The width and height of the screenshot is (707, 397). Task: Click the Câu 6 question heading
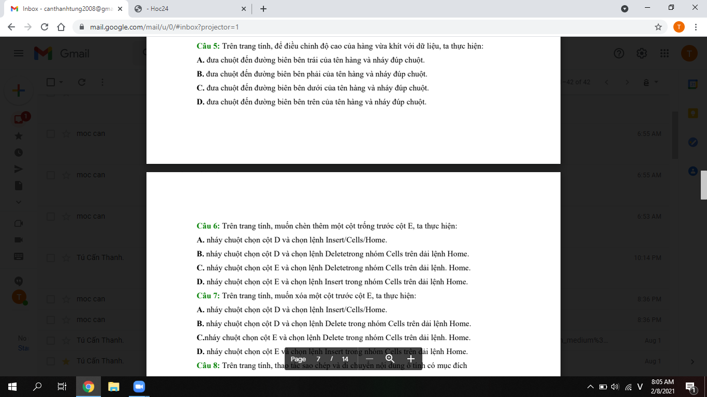click(x=208, y=226)
